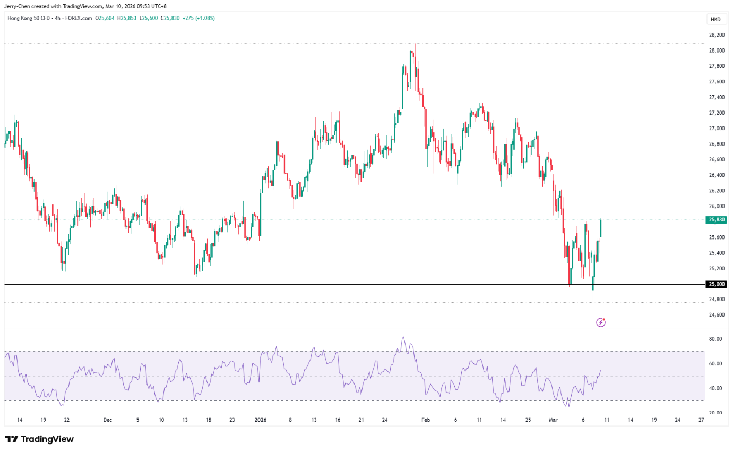Click the 20.00 RSI scale label
The image size is (733, 452).
[x=715, y=413]
